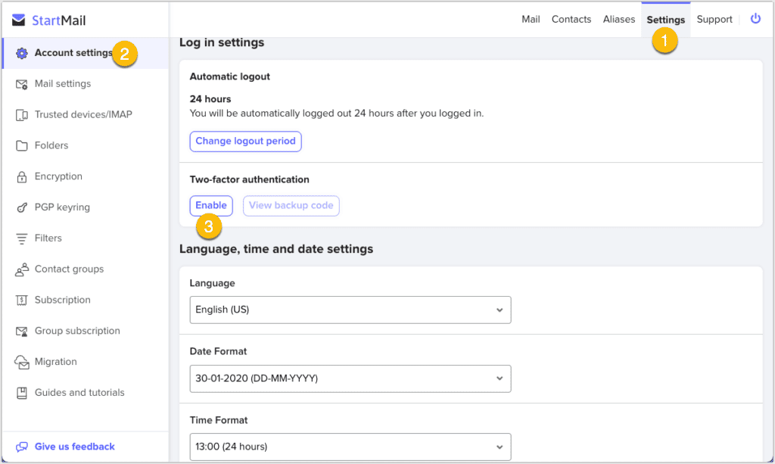Open the Time Format dropdown
This screenshot has height=464, width=775.
coord(350,447)
